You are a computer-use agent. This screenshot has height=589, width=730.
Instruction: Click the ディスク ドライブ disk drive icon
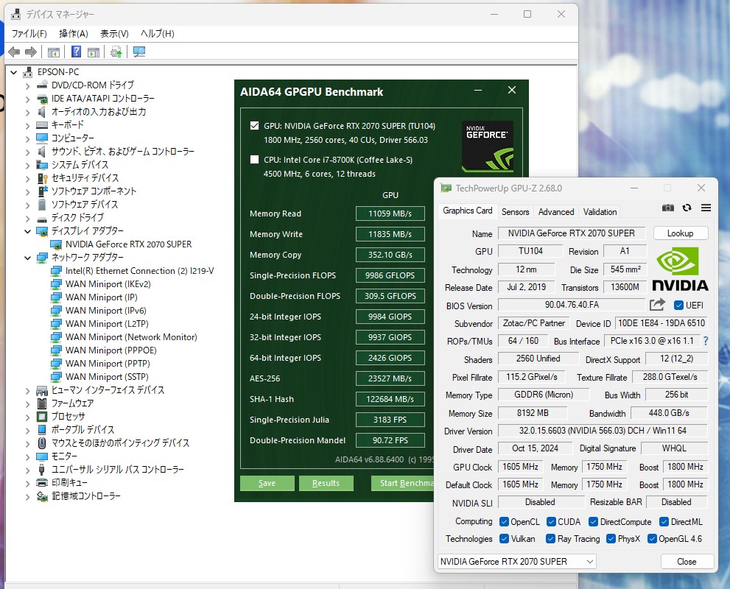(x=42, y=218)
